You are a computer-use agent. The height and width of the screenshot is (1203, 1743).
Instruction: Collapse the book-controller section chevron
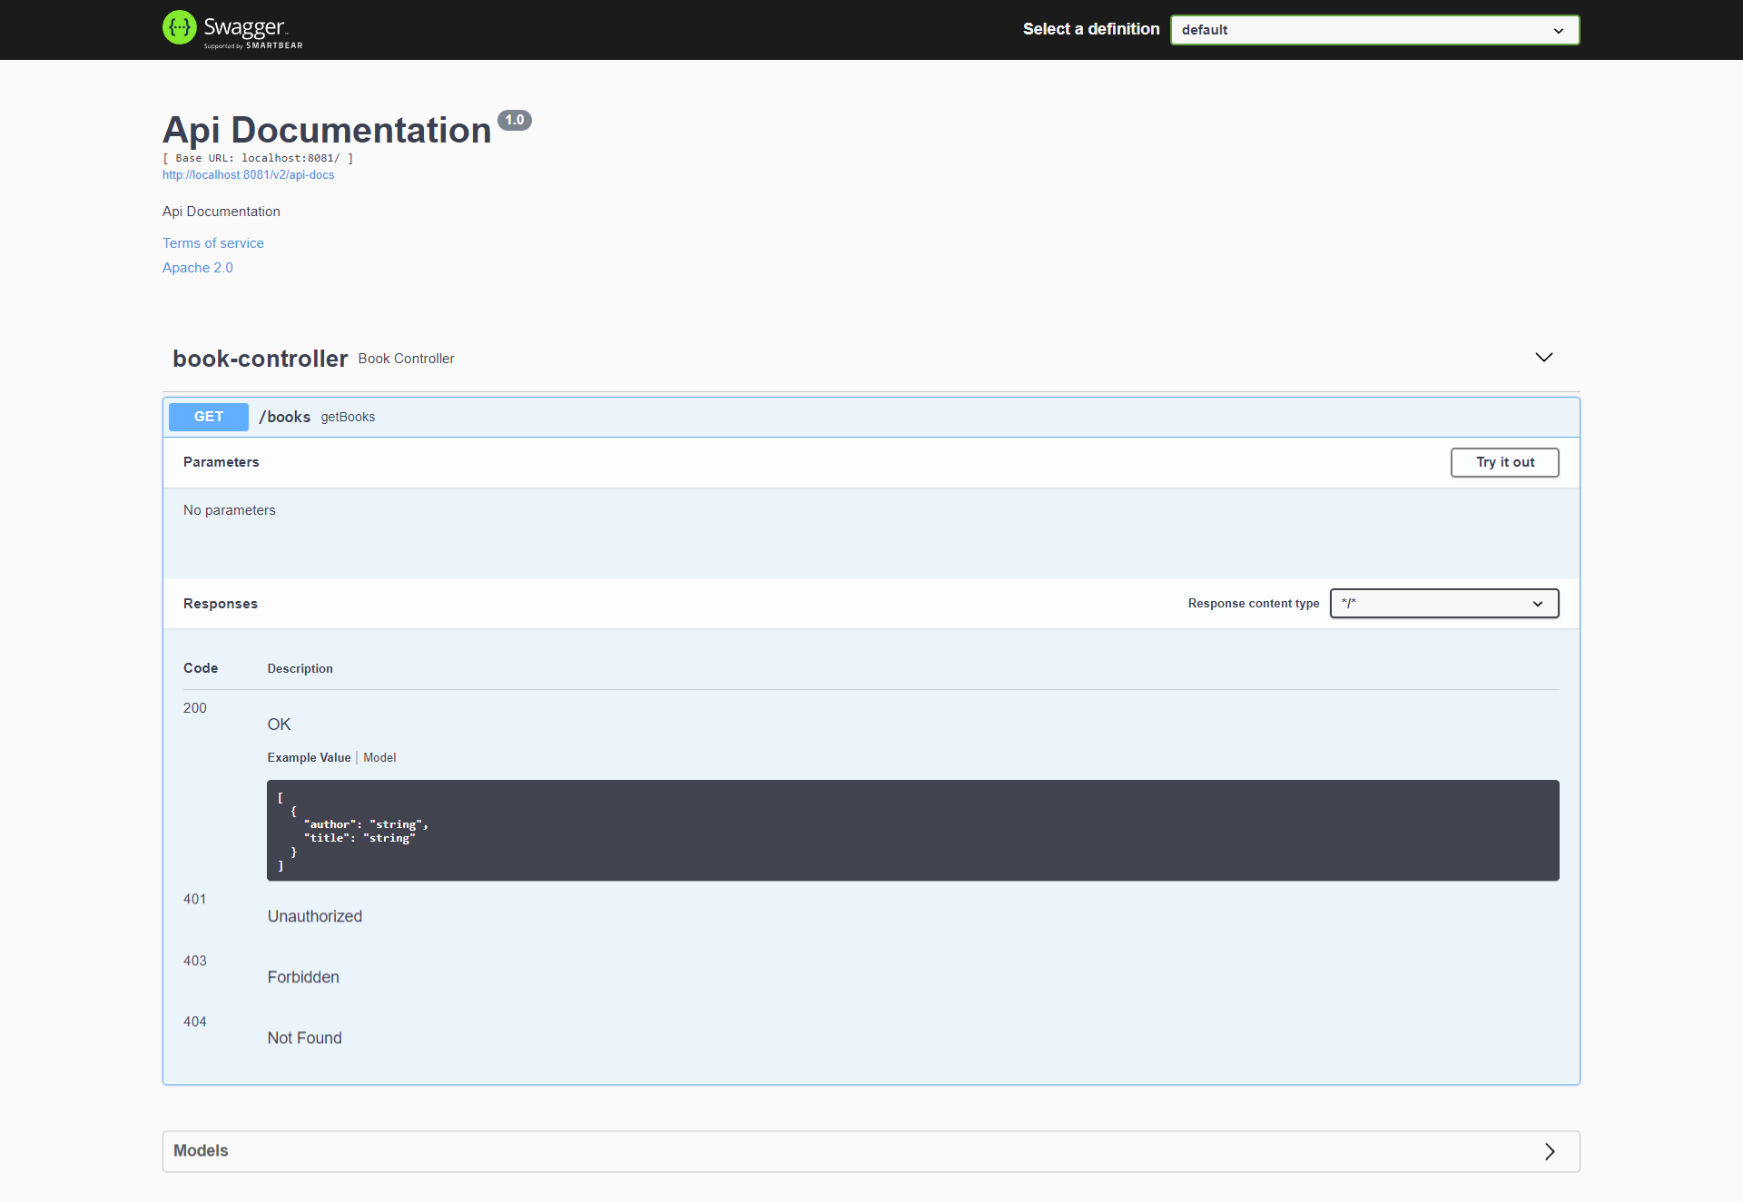tap(1543, 358)
